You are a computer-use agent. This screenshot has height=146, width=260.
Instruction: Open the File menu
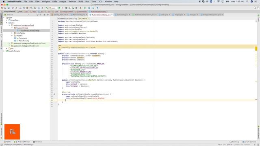(25, 2)
